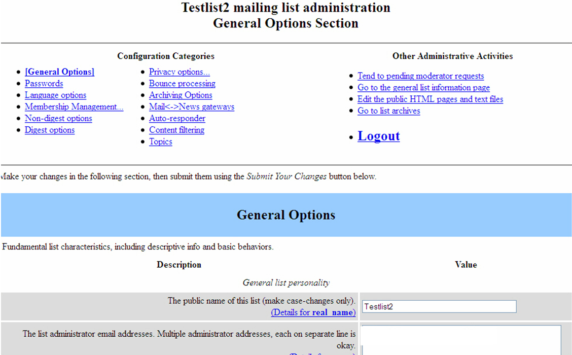Select Non-digest options link

[58, 119]
